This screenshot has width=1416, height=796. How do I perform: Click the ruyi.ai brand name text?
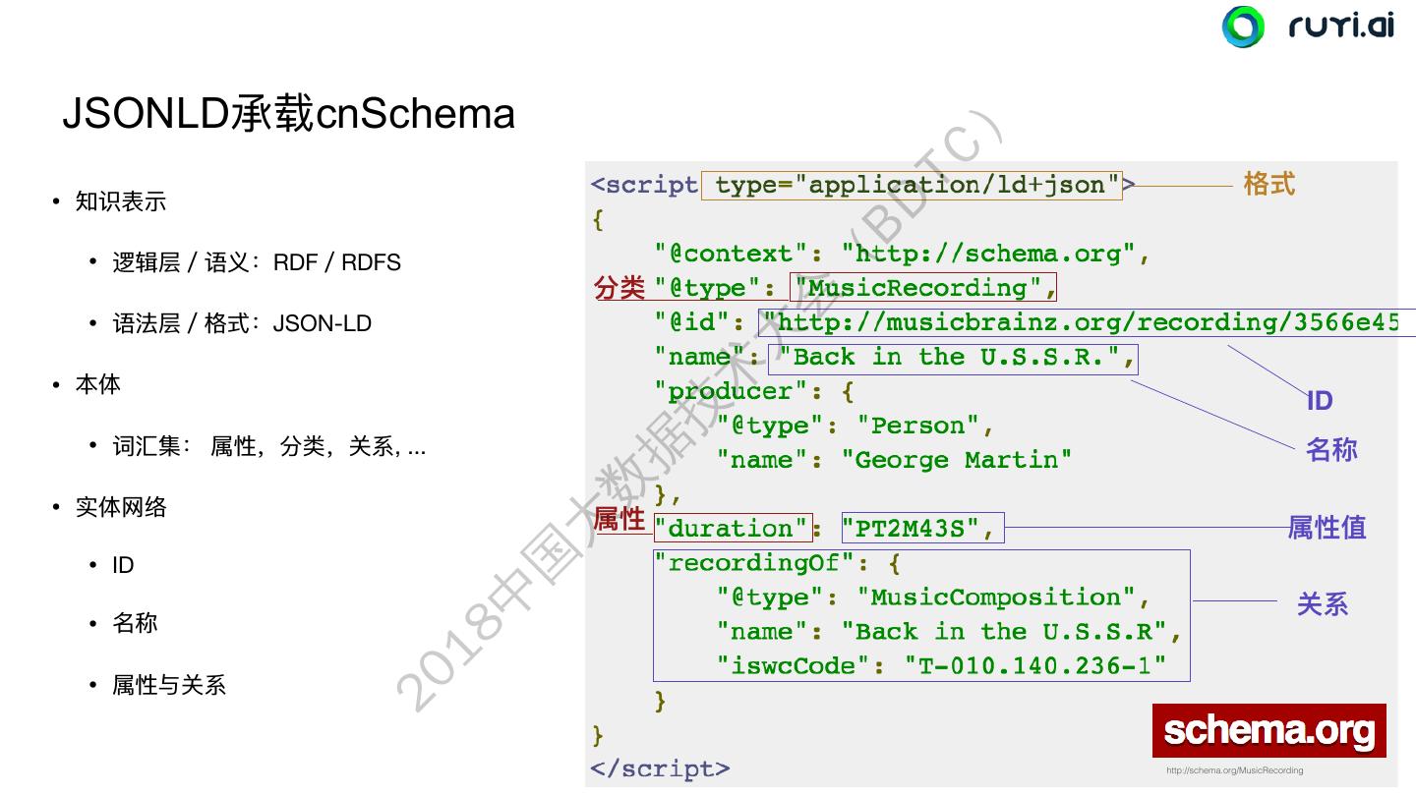coord(1341,26)
